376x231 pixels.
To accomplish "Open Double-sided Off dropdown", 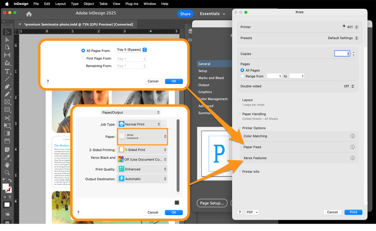I will pos(349,86).
